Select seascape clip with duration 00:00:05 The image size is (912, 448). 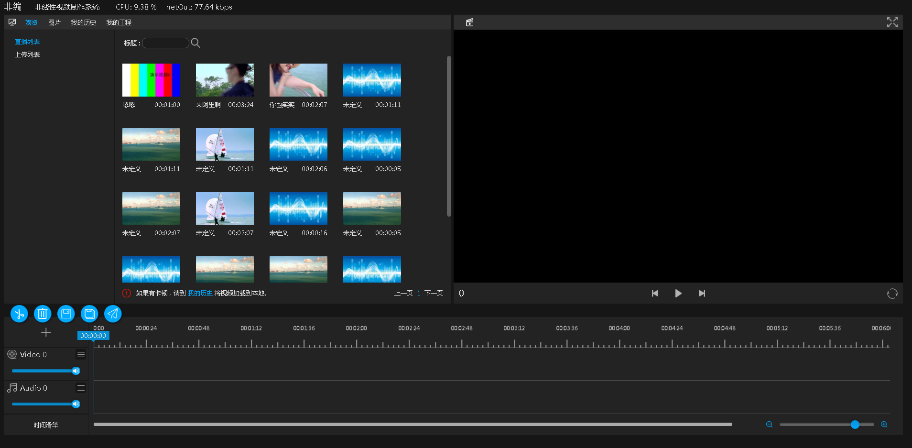[372, 208]
